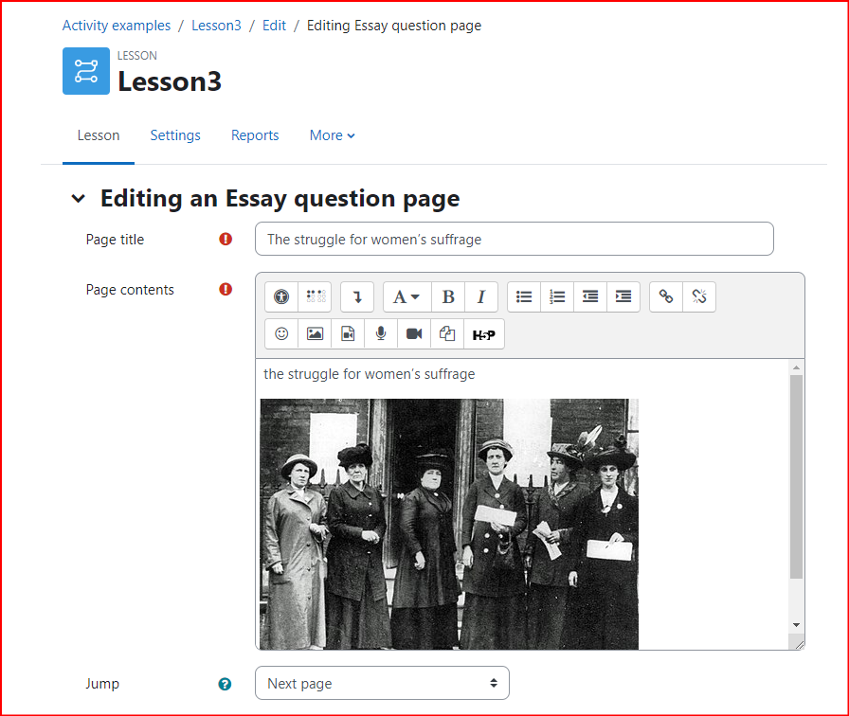The height and width of the screenshot is (716, 849).
Task: Open the manage files tool
Action: tap(447, 334)
